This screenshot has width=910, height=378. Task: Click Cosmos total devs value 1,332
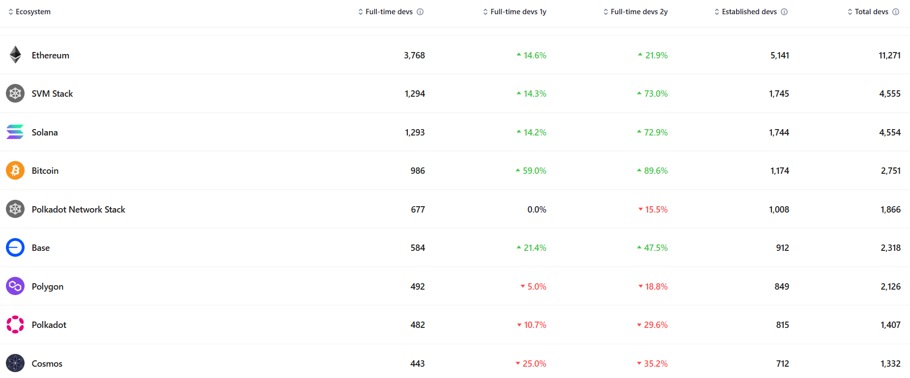coord(890,364)
